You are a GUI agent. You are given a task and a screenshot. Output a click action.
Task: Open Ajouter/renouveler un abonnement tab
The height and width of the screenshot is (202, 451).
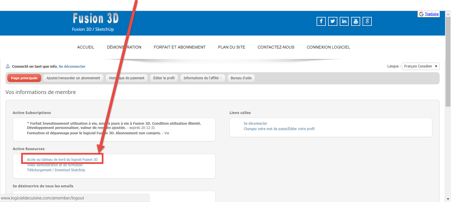[x=73, y=78]
